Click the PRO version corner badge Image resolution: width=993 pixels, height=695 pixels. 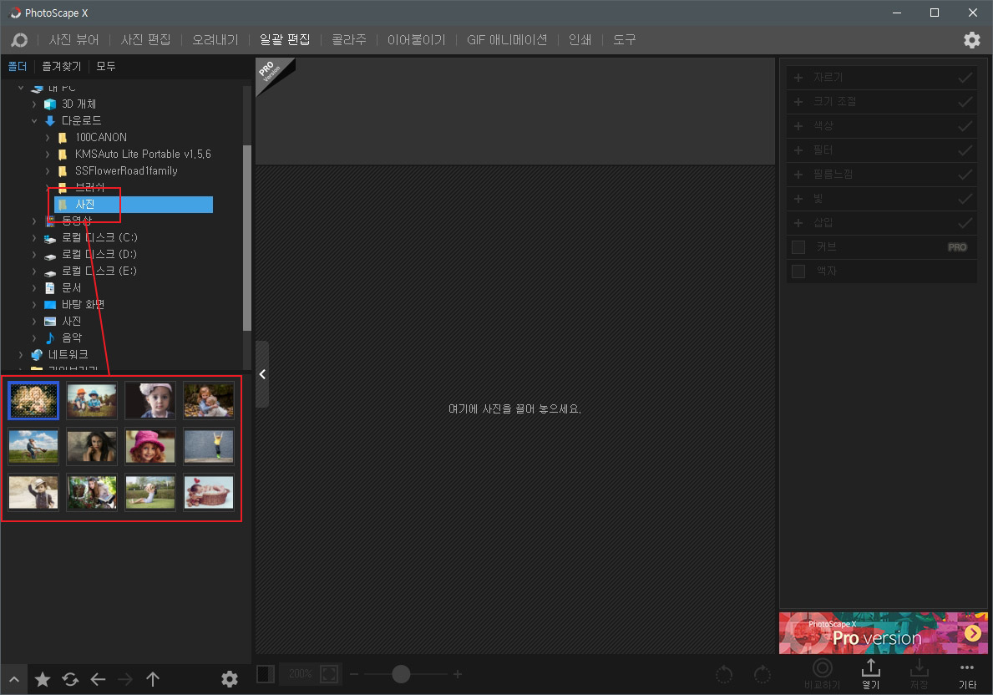pos(271,72)
